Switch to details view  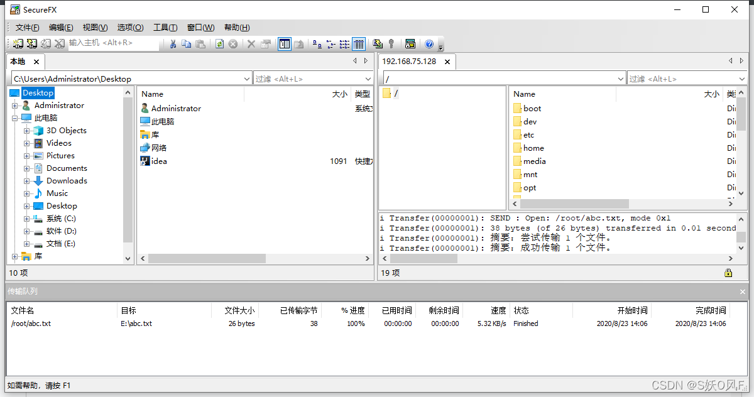tap(359, 44)
